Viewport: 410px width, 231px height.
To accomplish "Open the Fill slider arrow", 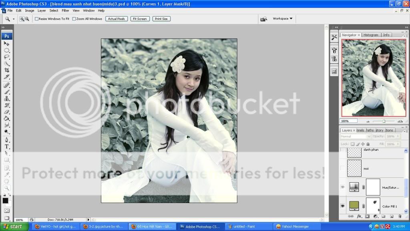I will [398, 144].
